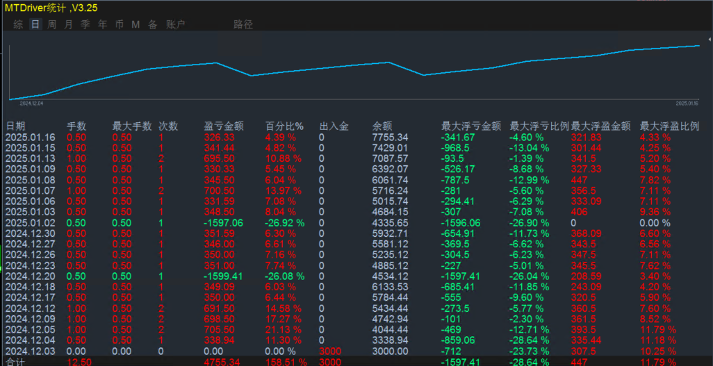Click the 盈亏金额 column header
Image resolution: width=713 pixels, height=366 pixels.
(224, 126)
